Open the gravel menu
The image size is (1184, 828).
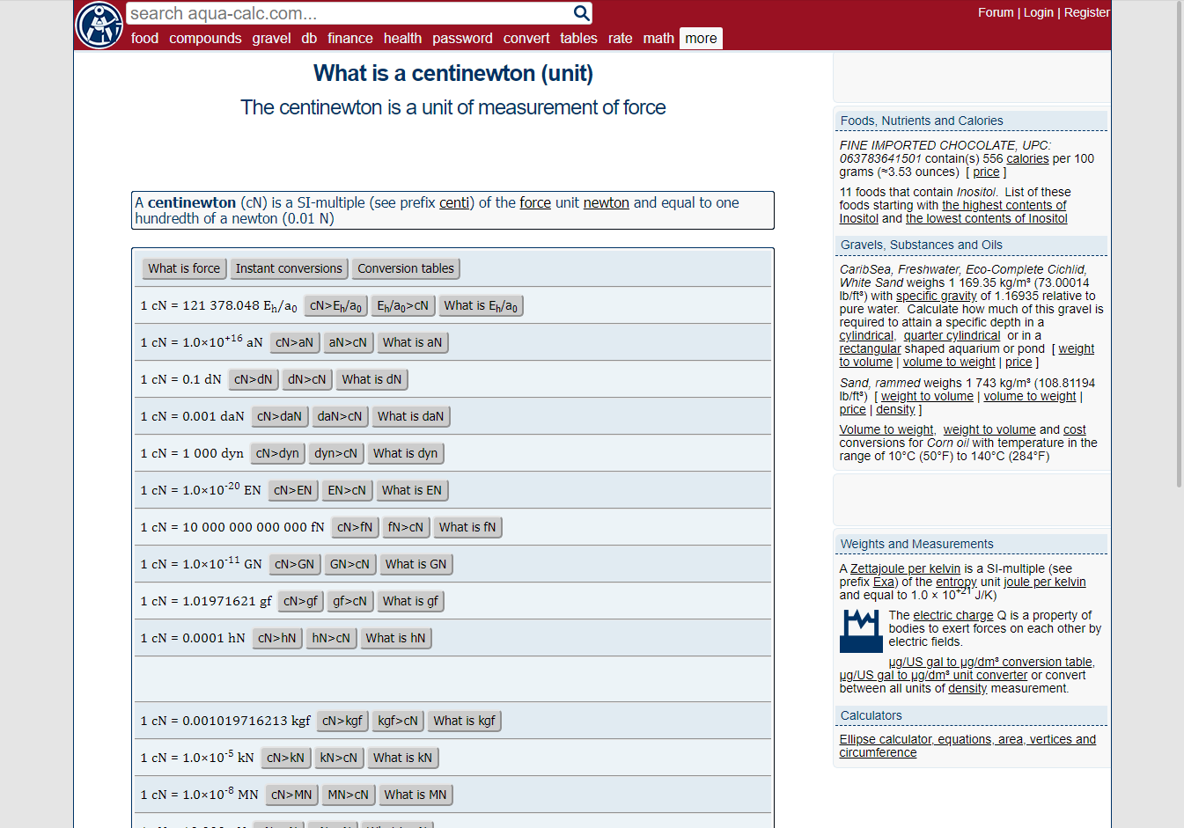pyautogui.click(x=271, y=39)
